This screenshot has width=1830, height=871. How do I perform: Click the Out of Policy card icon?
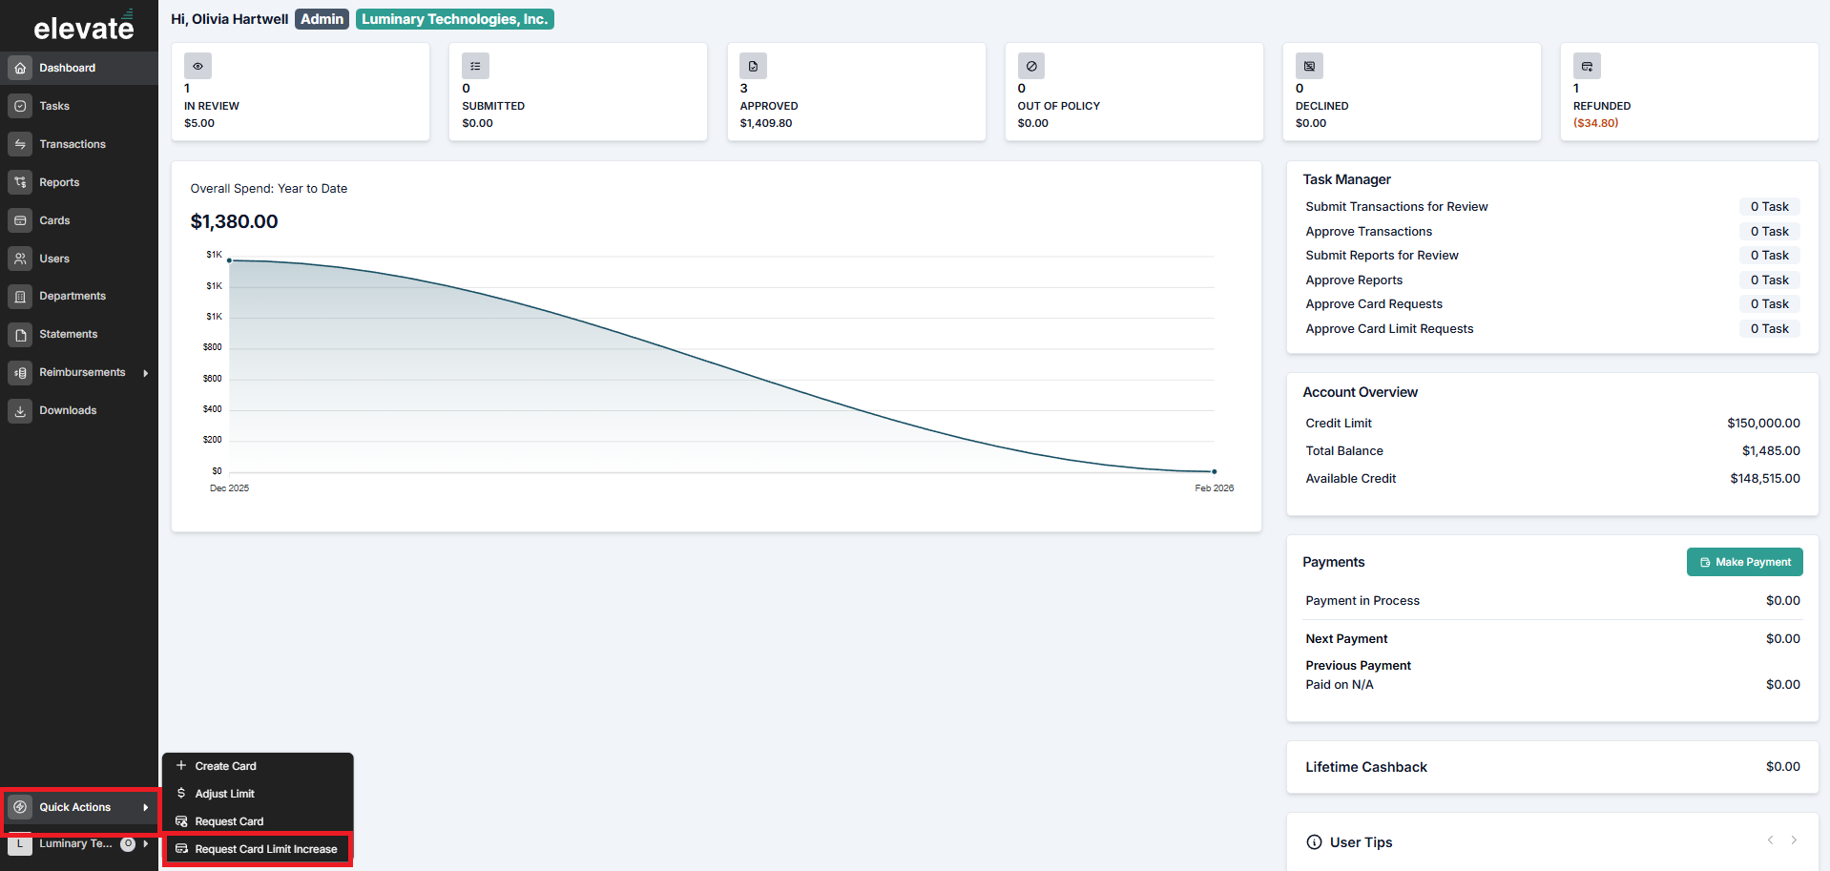[1031, 66]
